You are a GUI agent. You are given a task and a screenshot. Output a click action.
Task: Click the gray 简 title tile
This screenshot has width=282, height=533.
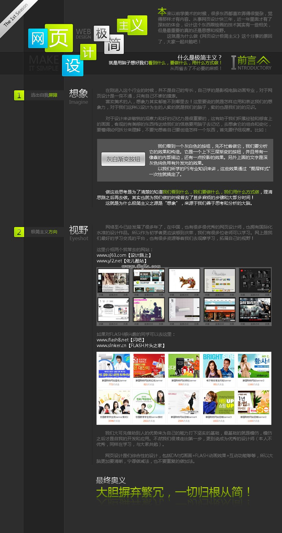[x=114, y=44]
